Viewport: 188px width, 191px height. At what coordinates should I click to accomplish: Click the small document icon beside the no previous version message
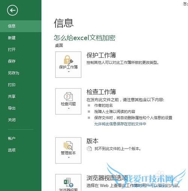pos(89,149)
